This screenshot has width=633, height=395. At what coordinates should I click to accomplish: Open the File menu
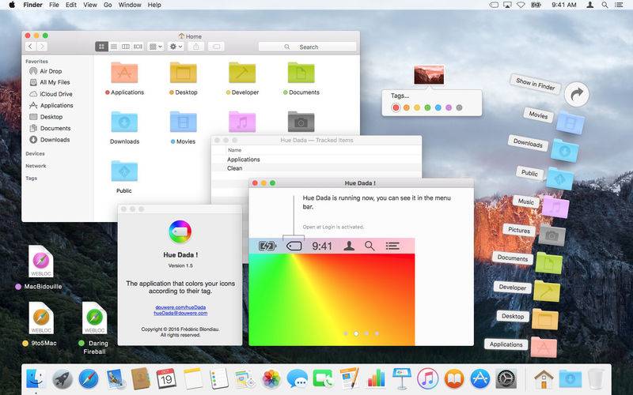pos(54,5)
